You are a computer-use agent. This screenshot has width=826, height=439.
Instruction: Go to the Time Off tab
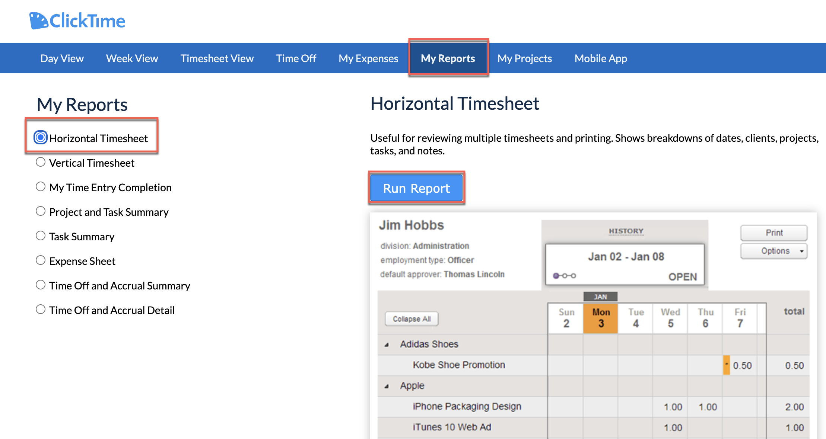coord(296,58)
